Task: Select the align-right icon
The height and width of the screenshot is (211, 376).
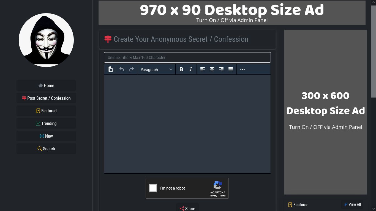Action: click(221, 69)
